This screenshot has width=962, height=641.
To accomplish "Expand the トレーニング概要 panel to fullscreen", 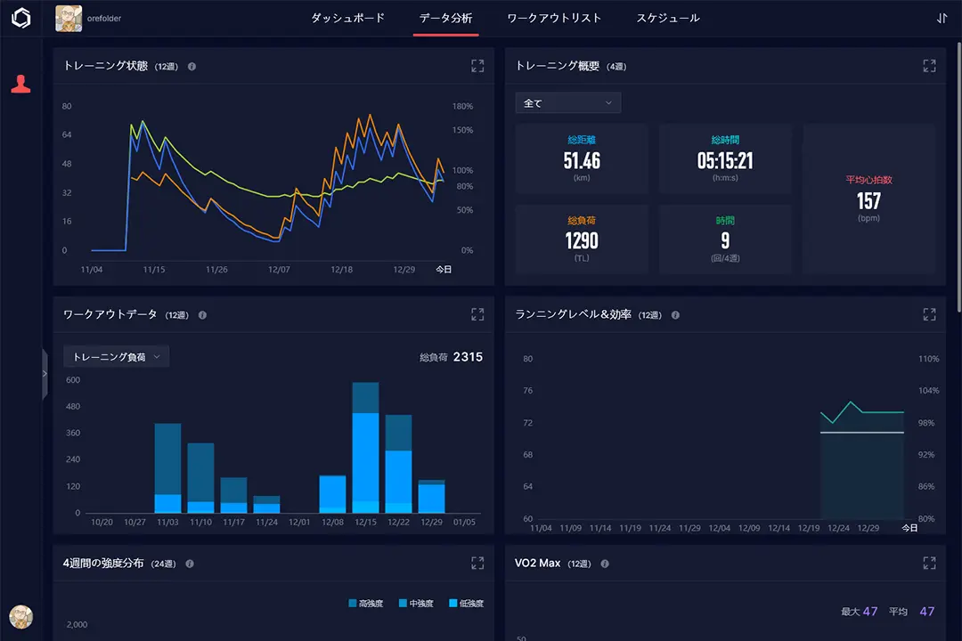I will pos(929,66).
